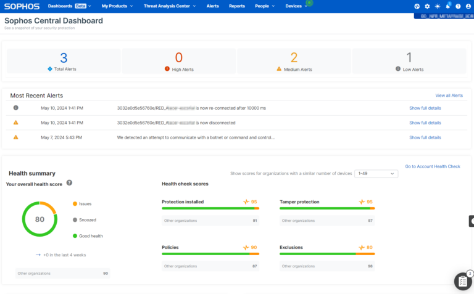Expand the People menu

pyautogui.click(x=265, y=6)
